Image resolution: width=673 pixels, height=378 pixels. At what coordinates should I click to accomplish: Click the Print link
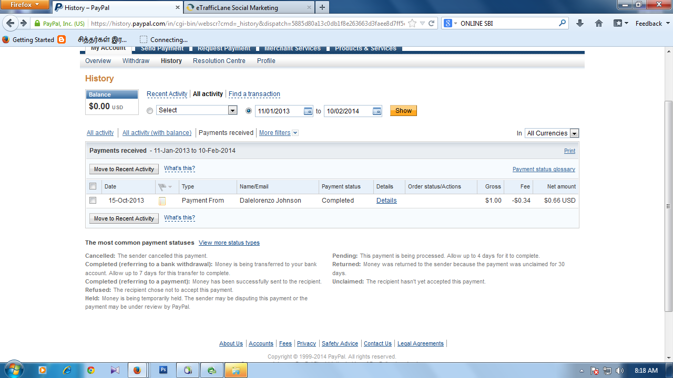pyautogui.click(x=569, y=151)
